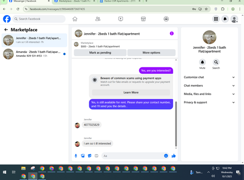
Task: Attach a photo using the image icon
Action: (x=83, y=156)
